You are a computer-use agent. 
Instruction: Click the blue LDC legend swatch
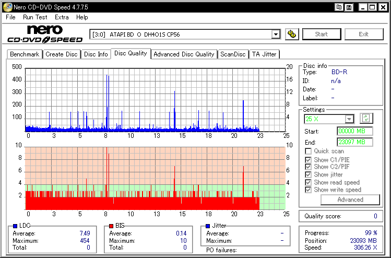coord(15,226)
